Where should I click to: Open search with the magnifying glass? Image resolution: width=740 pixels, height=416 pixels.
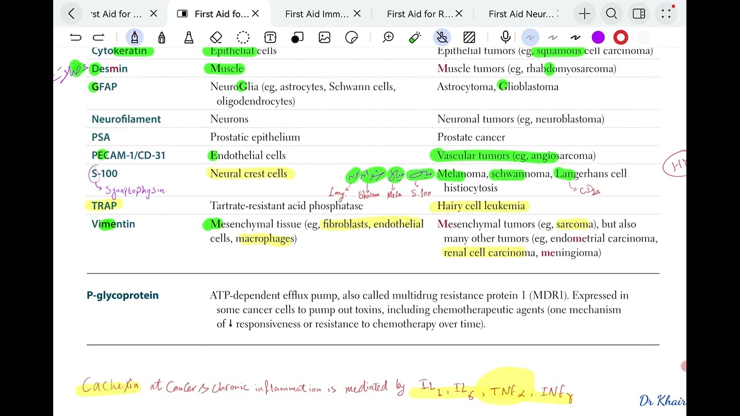tap(612, 14)
